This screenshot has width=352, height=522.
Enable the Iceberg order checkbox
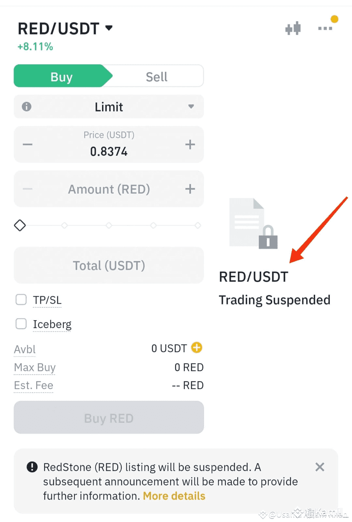point(21,324)
